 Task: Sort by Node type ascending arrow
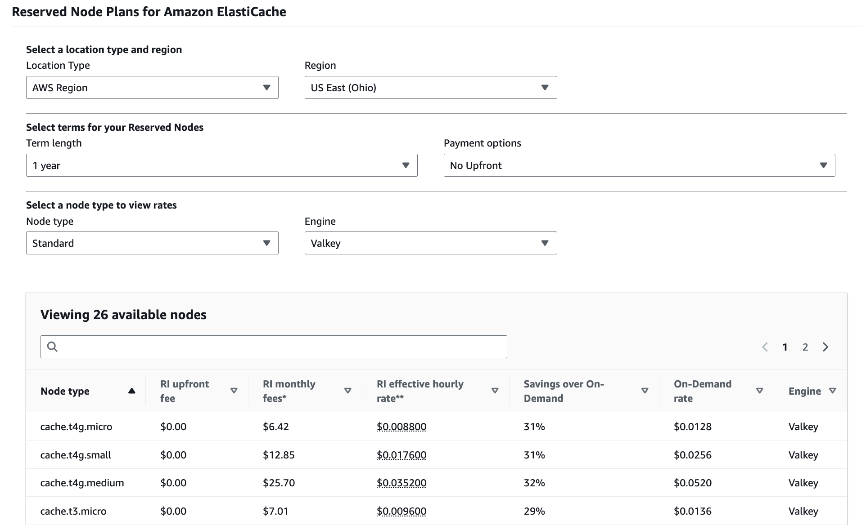pyautogui.click(x=131, y=391)
